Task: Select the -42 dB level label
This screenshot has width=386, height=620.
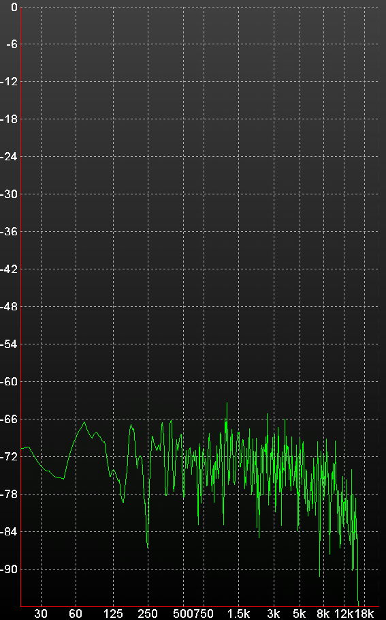Action: (9, 269)
